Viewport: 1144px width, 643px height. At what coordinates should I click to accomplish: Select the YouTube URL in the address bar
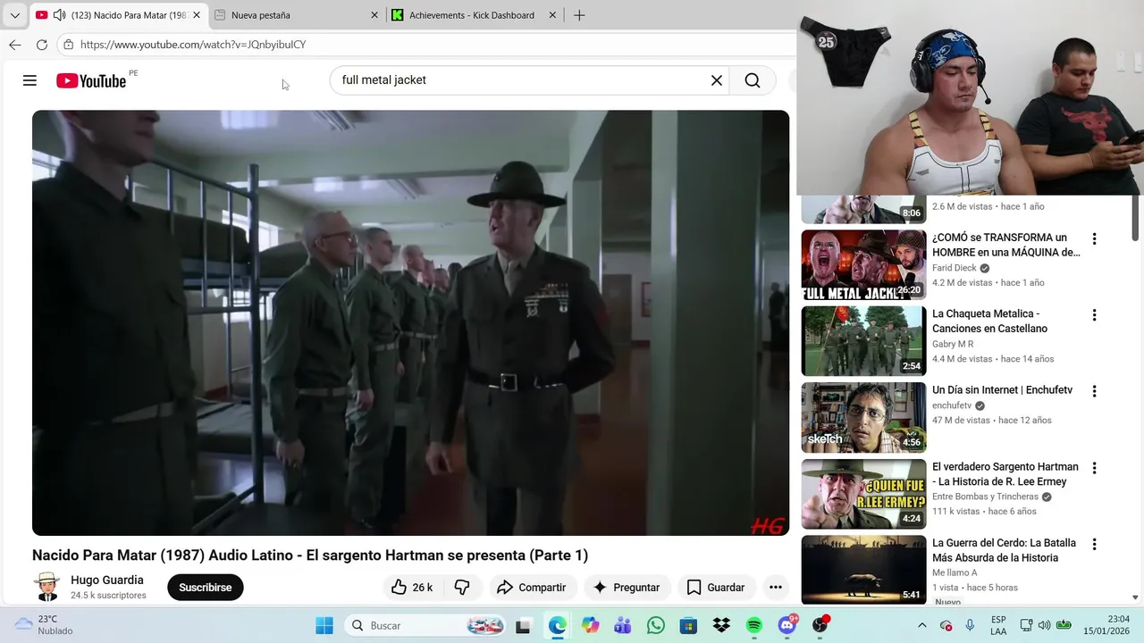point(193,45)
